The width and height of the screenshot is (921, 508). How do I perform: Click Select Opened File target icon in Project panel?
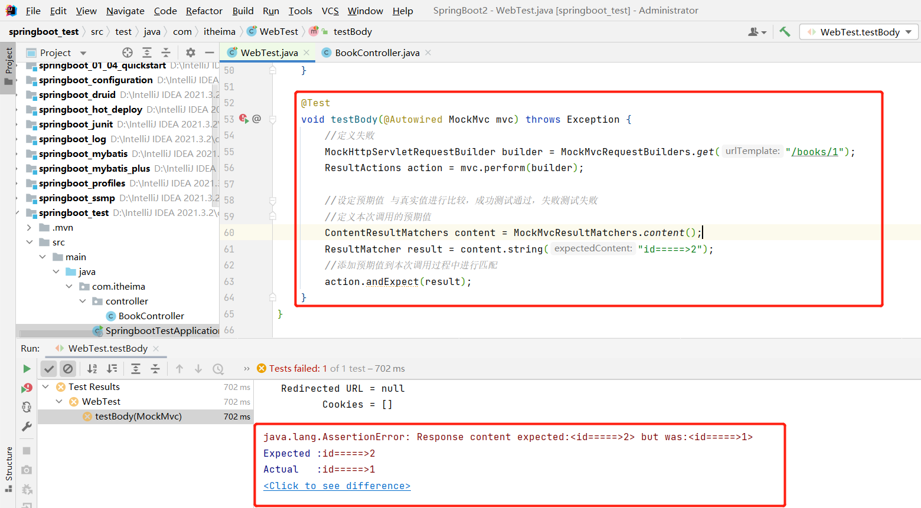[x=128, y=53]
